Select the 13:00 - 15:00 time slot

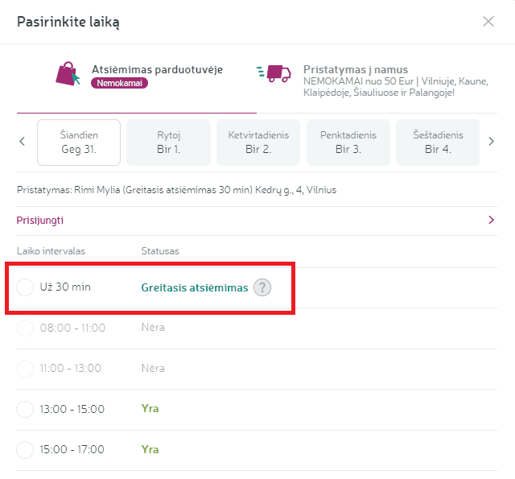point(25,409)
